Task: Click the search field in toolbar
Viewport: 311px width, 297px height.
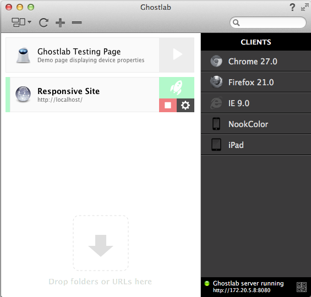Action: click(268, 23)
